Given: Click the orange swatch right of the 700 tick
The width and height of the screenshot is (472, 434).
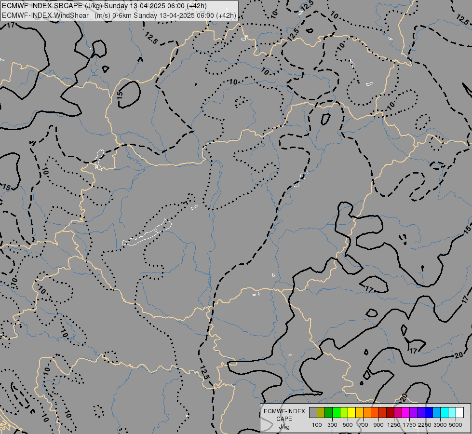Looking at the screenshot, I should (x=367, y=413).
